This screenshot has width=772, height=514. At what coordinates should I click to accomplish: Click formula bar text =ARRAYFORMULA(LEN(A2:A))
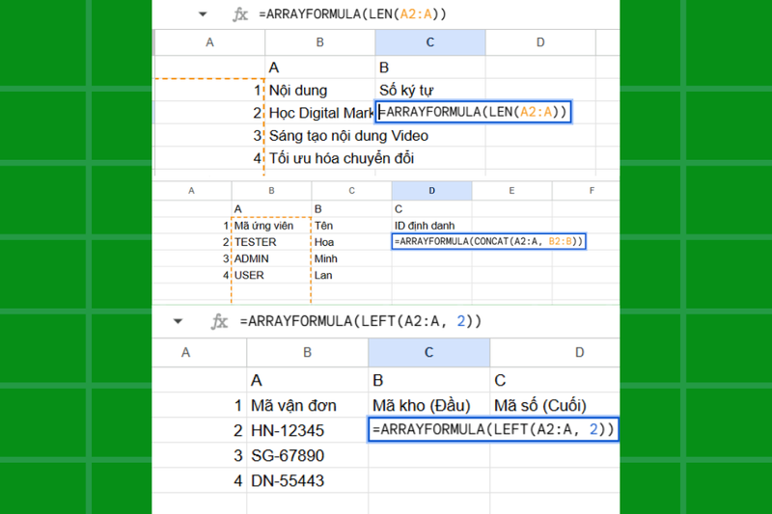click(x=352, y=14)
